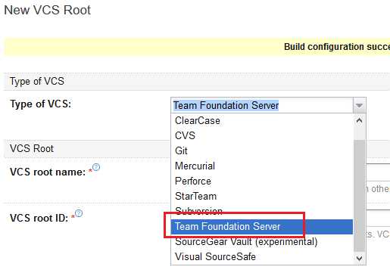Select ClearCase from the VCS list
Viewport: 390px width, 273px height.
coord(262,121)
